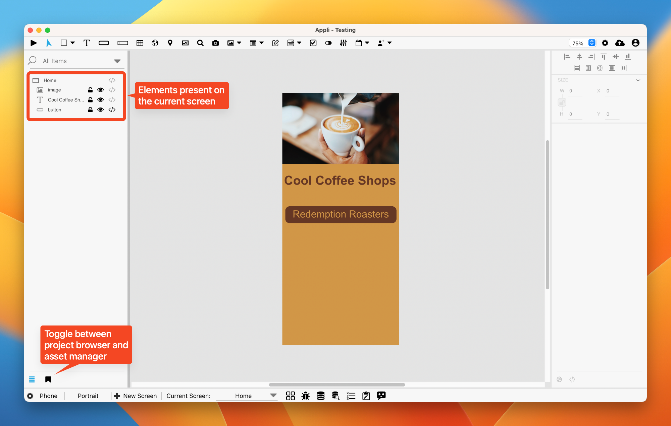
Task: Add a text input field element
Action: tap(123, 43)
